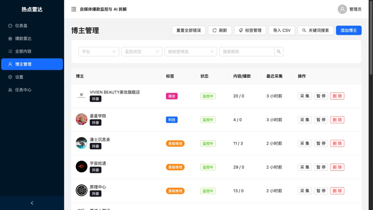Delete the 原理中心 blogger
Viewport: 373px width, 210px height.
click(x=337, y=191)
